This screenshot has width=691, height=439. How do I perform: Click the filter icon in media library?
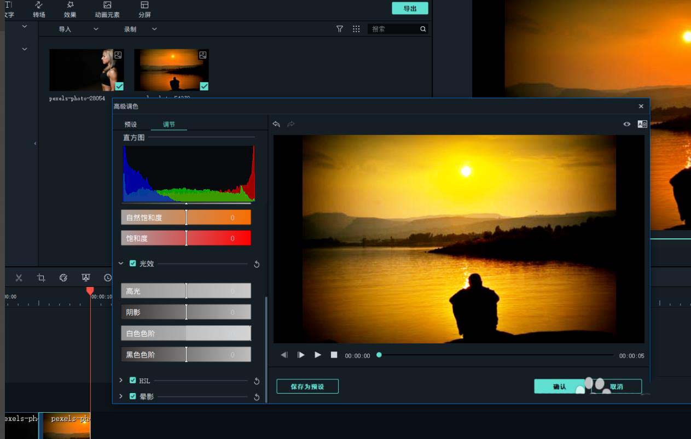[x=340, y=29]
